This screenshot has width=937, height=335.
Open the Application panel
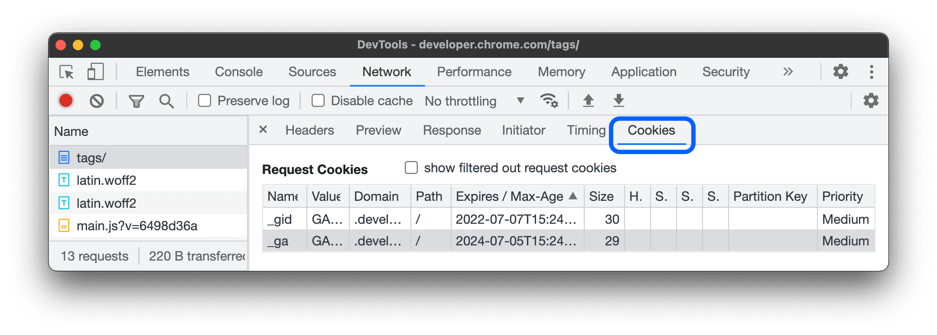point(644,72)
